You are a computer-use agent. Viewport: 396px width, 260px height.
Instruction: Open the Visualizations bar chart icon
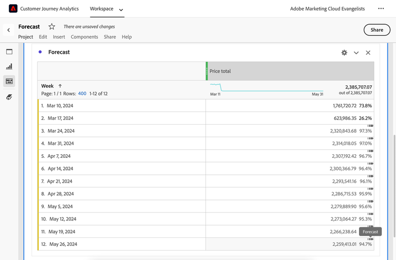pos(9,66)
